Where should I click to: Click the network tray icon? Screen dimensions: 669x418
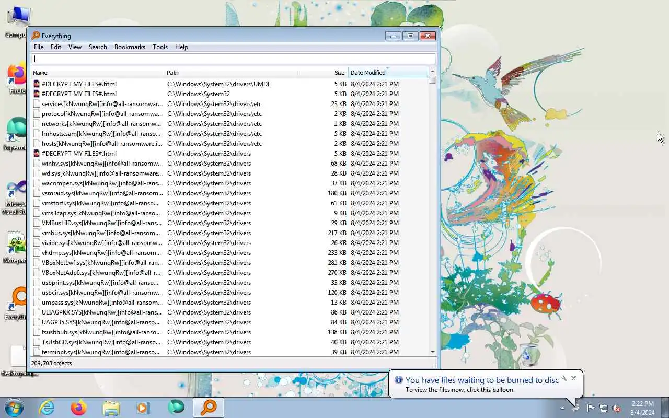(604, 408)
